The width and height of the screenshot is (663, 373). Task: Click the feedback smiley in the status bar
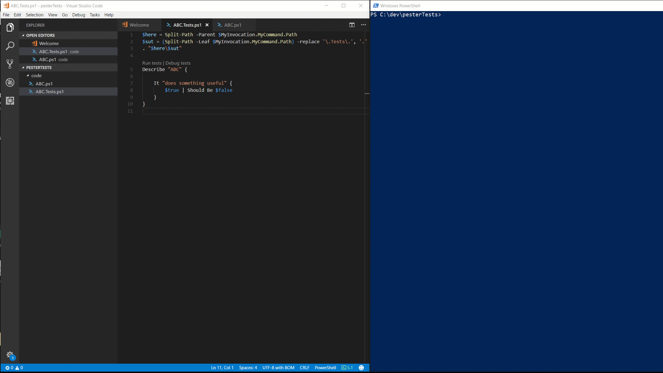(x=361, y=367)
